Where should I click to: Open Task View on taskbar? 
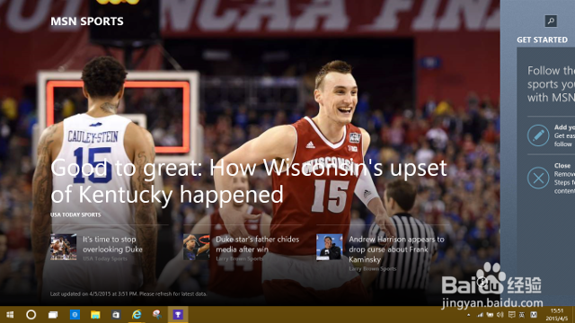click(53, 315)
